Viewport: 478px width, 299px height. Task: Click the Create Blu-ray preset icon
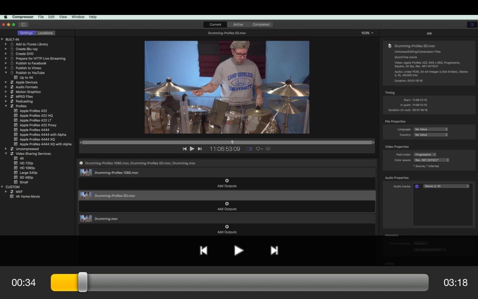pos(12,49)
